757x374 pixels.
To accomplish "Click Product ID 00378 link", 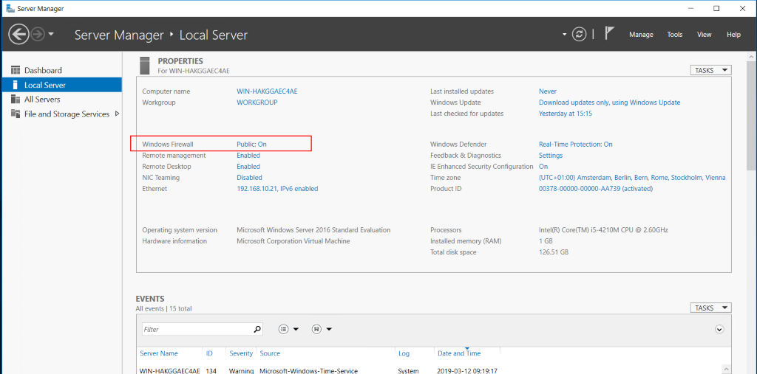I will [596, 189].
